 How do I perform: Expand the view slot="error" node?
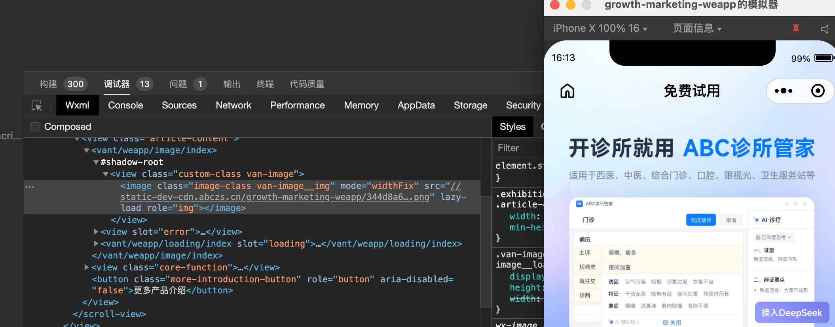pyautogui.click(x=96, y=232)
